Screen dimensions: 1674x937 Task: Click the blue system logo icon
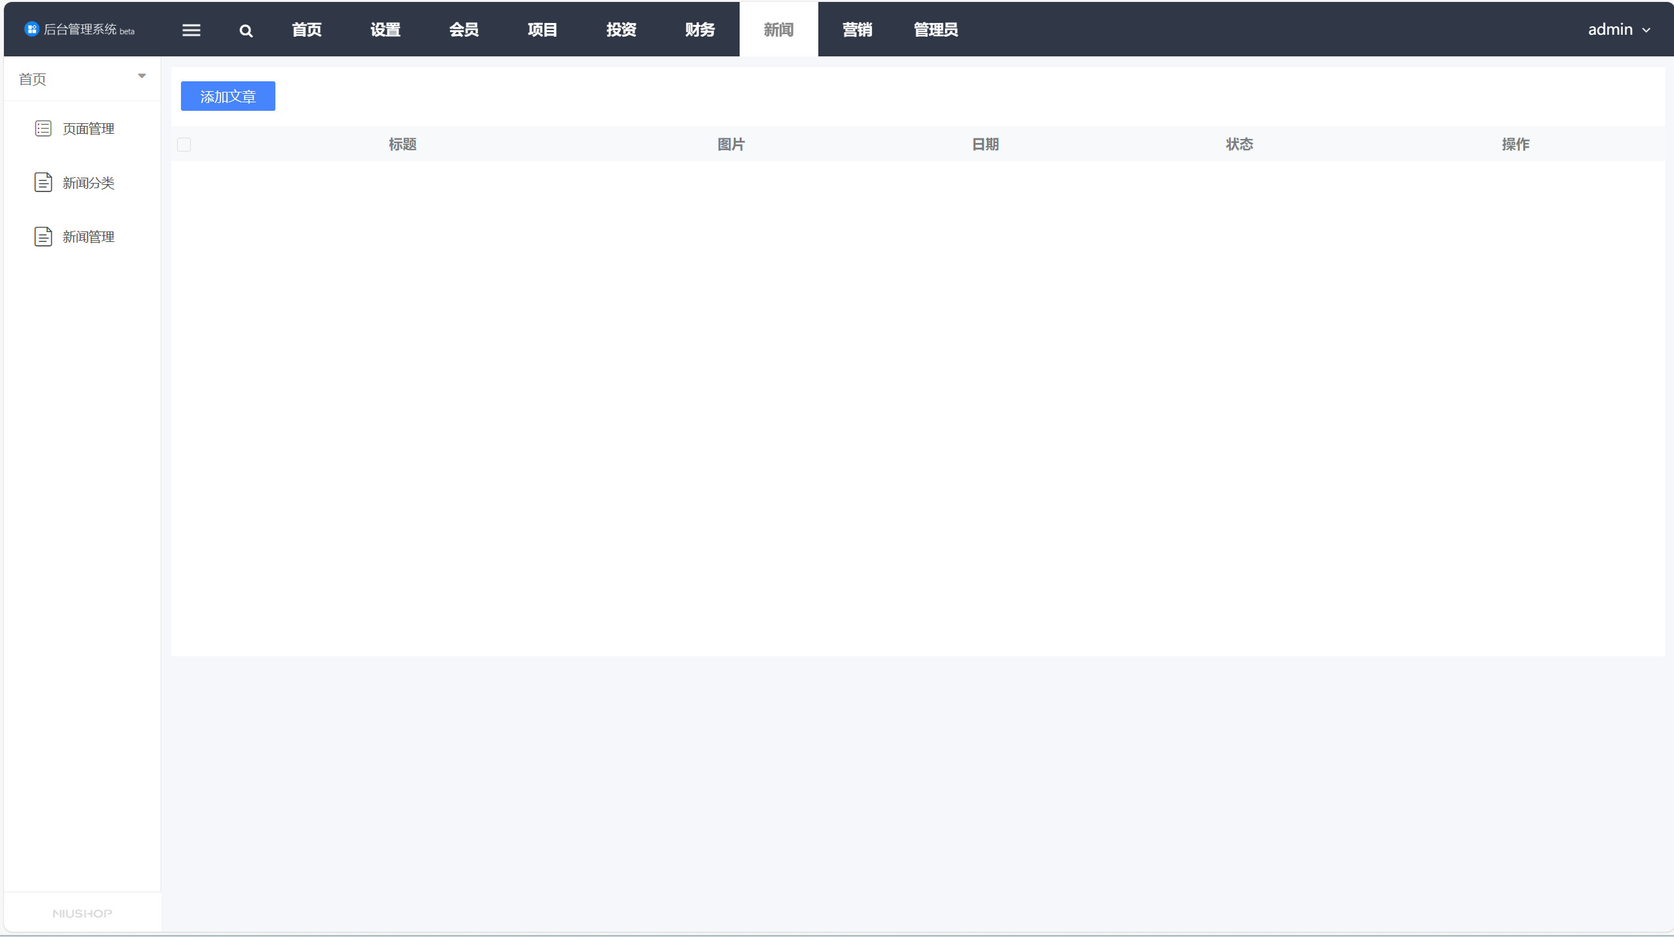[x=31, y=29]
